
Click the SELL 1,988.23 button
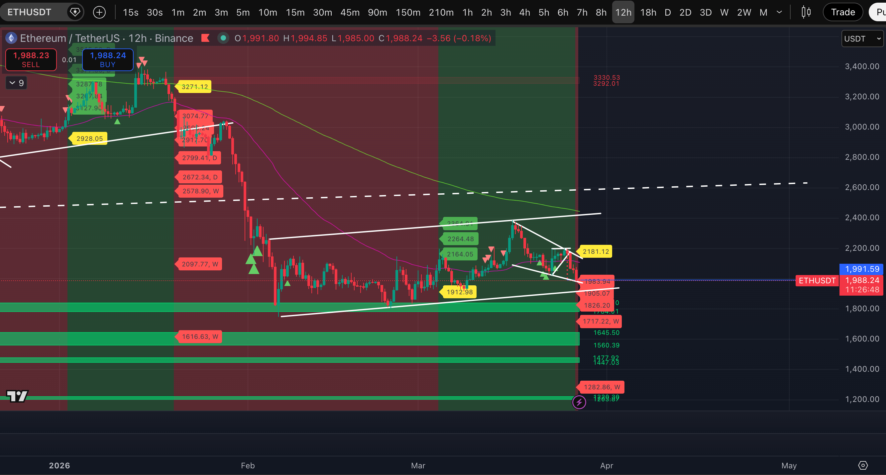31,59
